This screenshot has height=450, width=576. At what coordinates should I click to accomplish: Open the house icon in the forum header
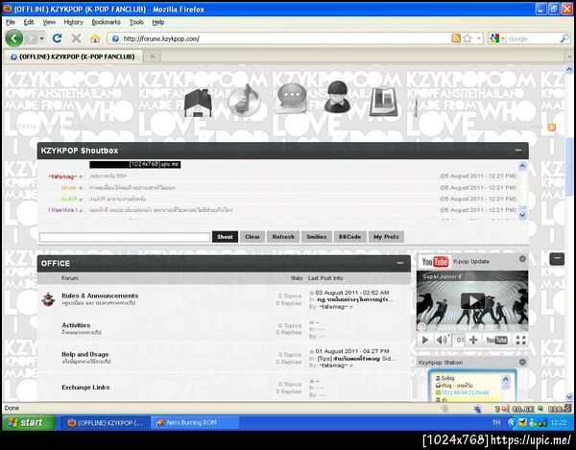tap(198, 103)
